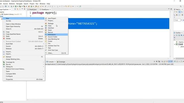Minimize the editor area icon
The height and width of the screenshot is (103, 184).
169,9
